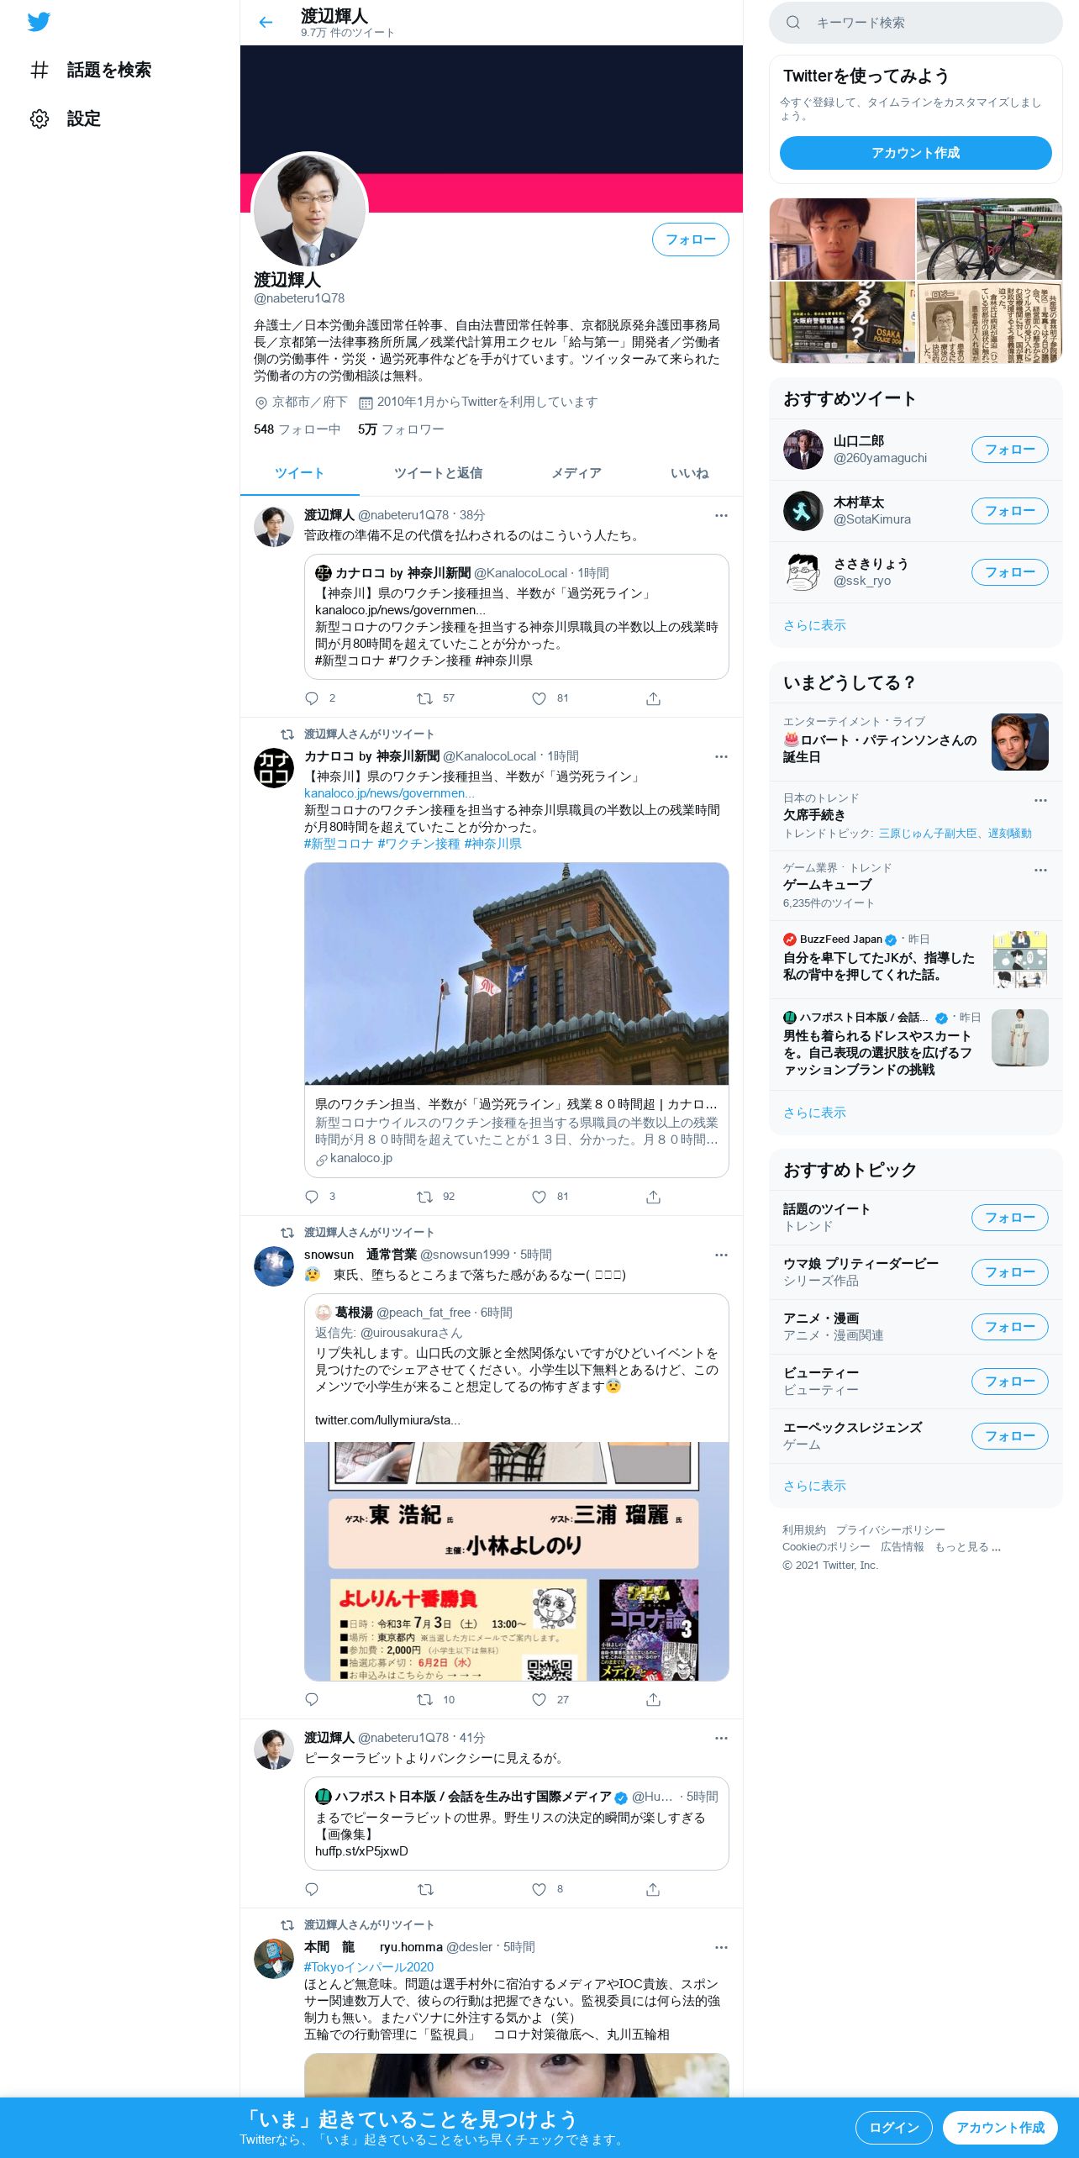Click the search magnifier icon

[792, 23]
